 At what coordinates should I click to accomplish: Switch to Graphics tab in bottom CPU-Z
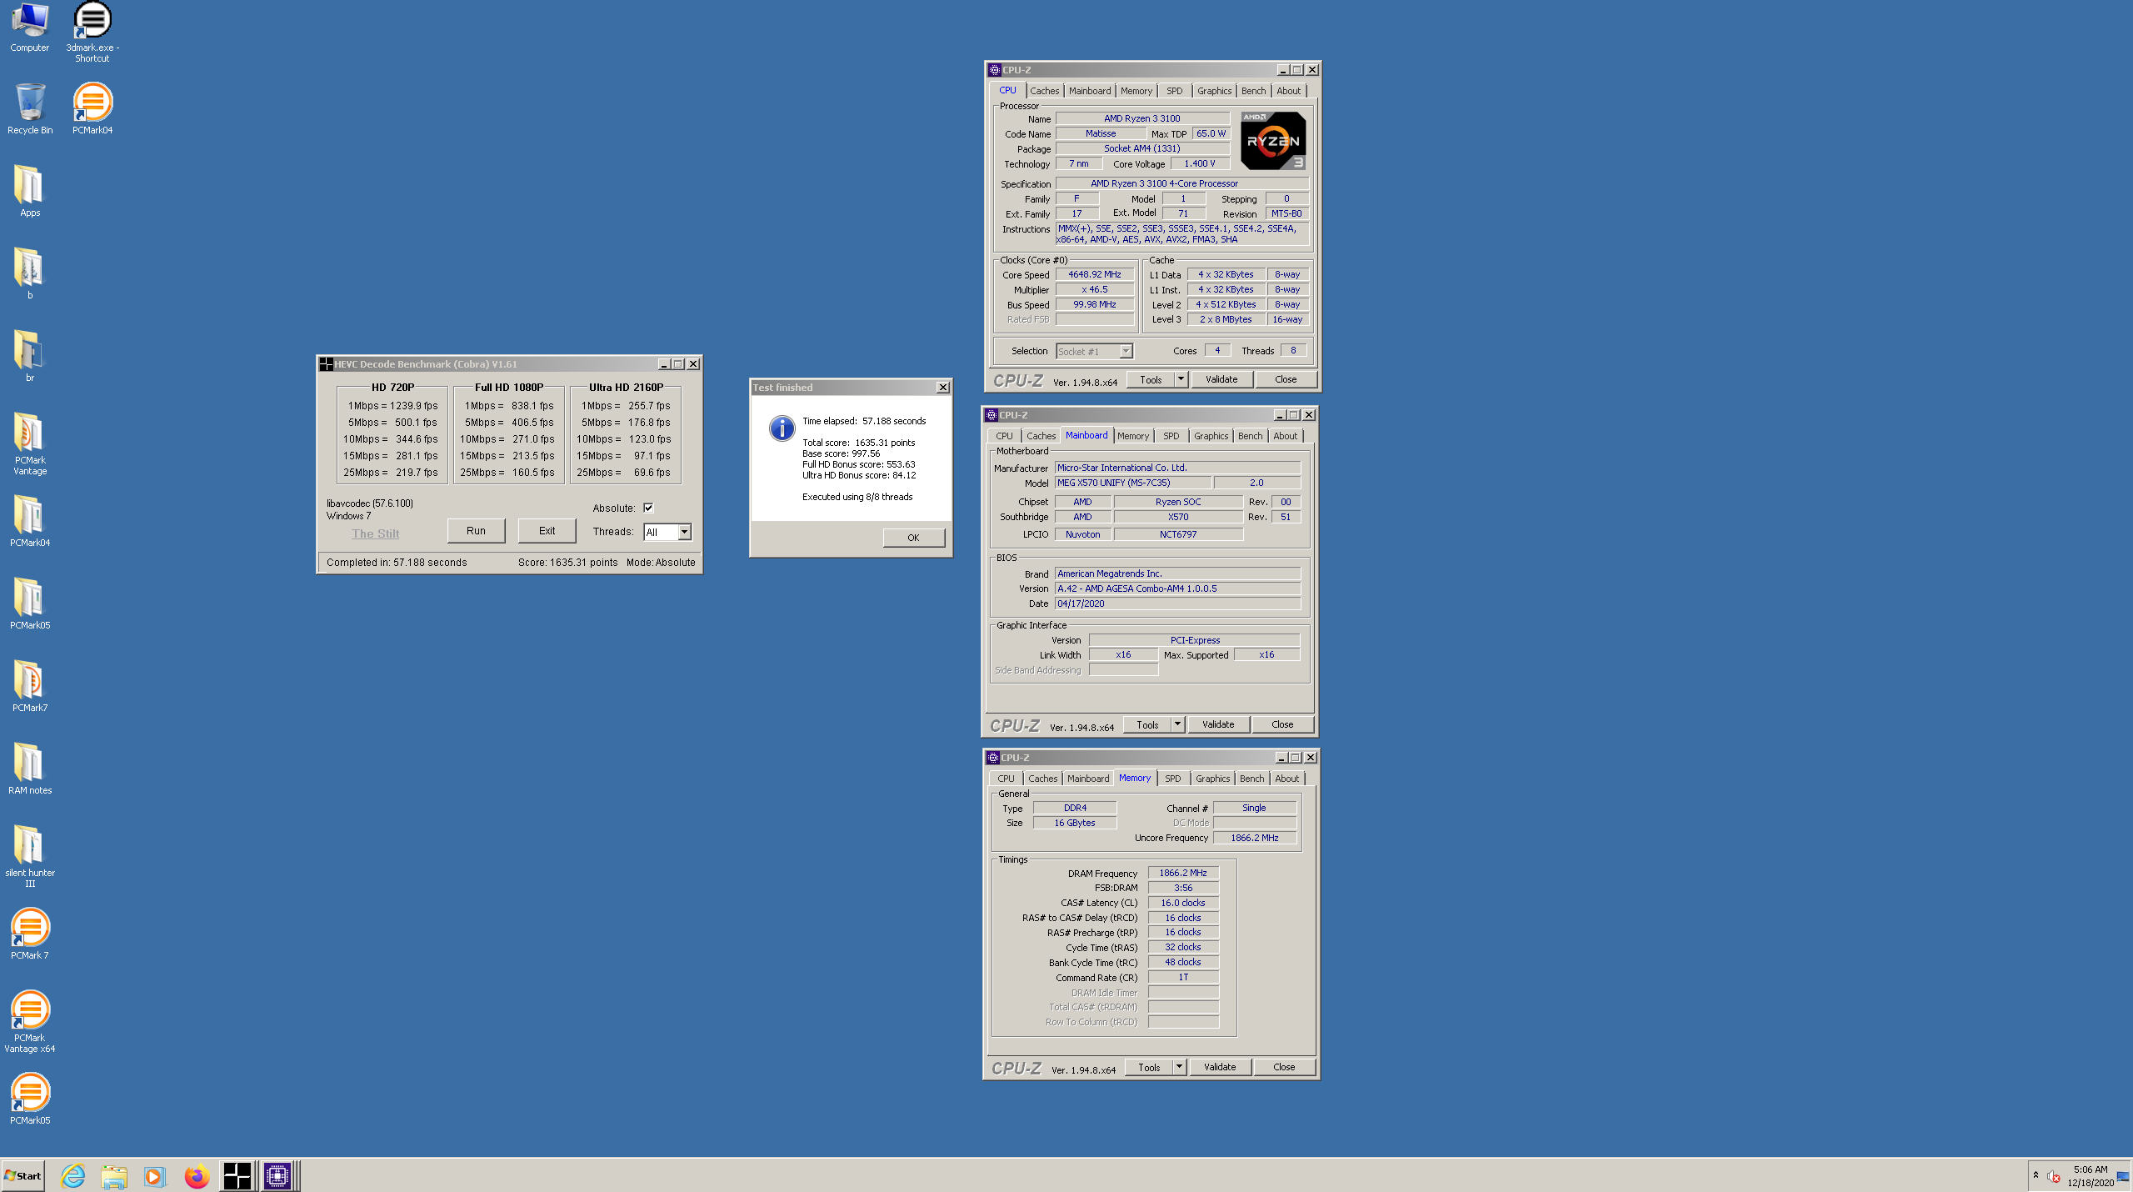click(1212, 779)
